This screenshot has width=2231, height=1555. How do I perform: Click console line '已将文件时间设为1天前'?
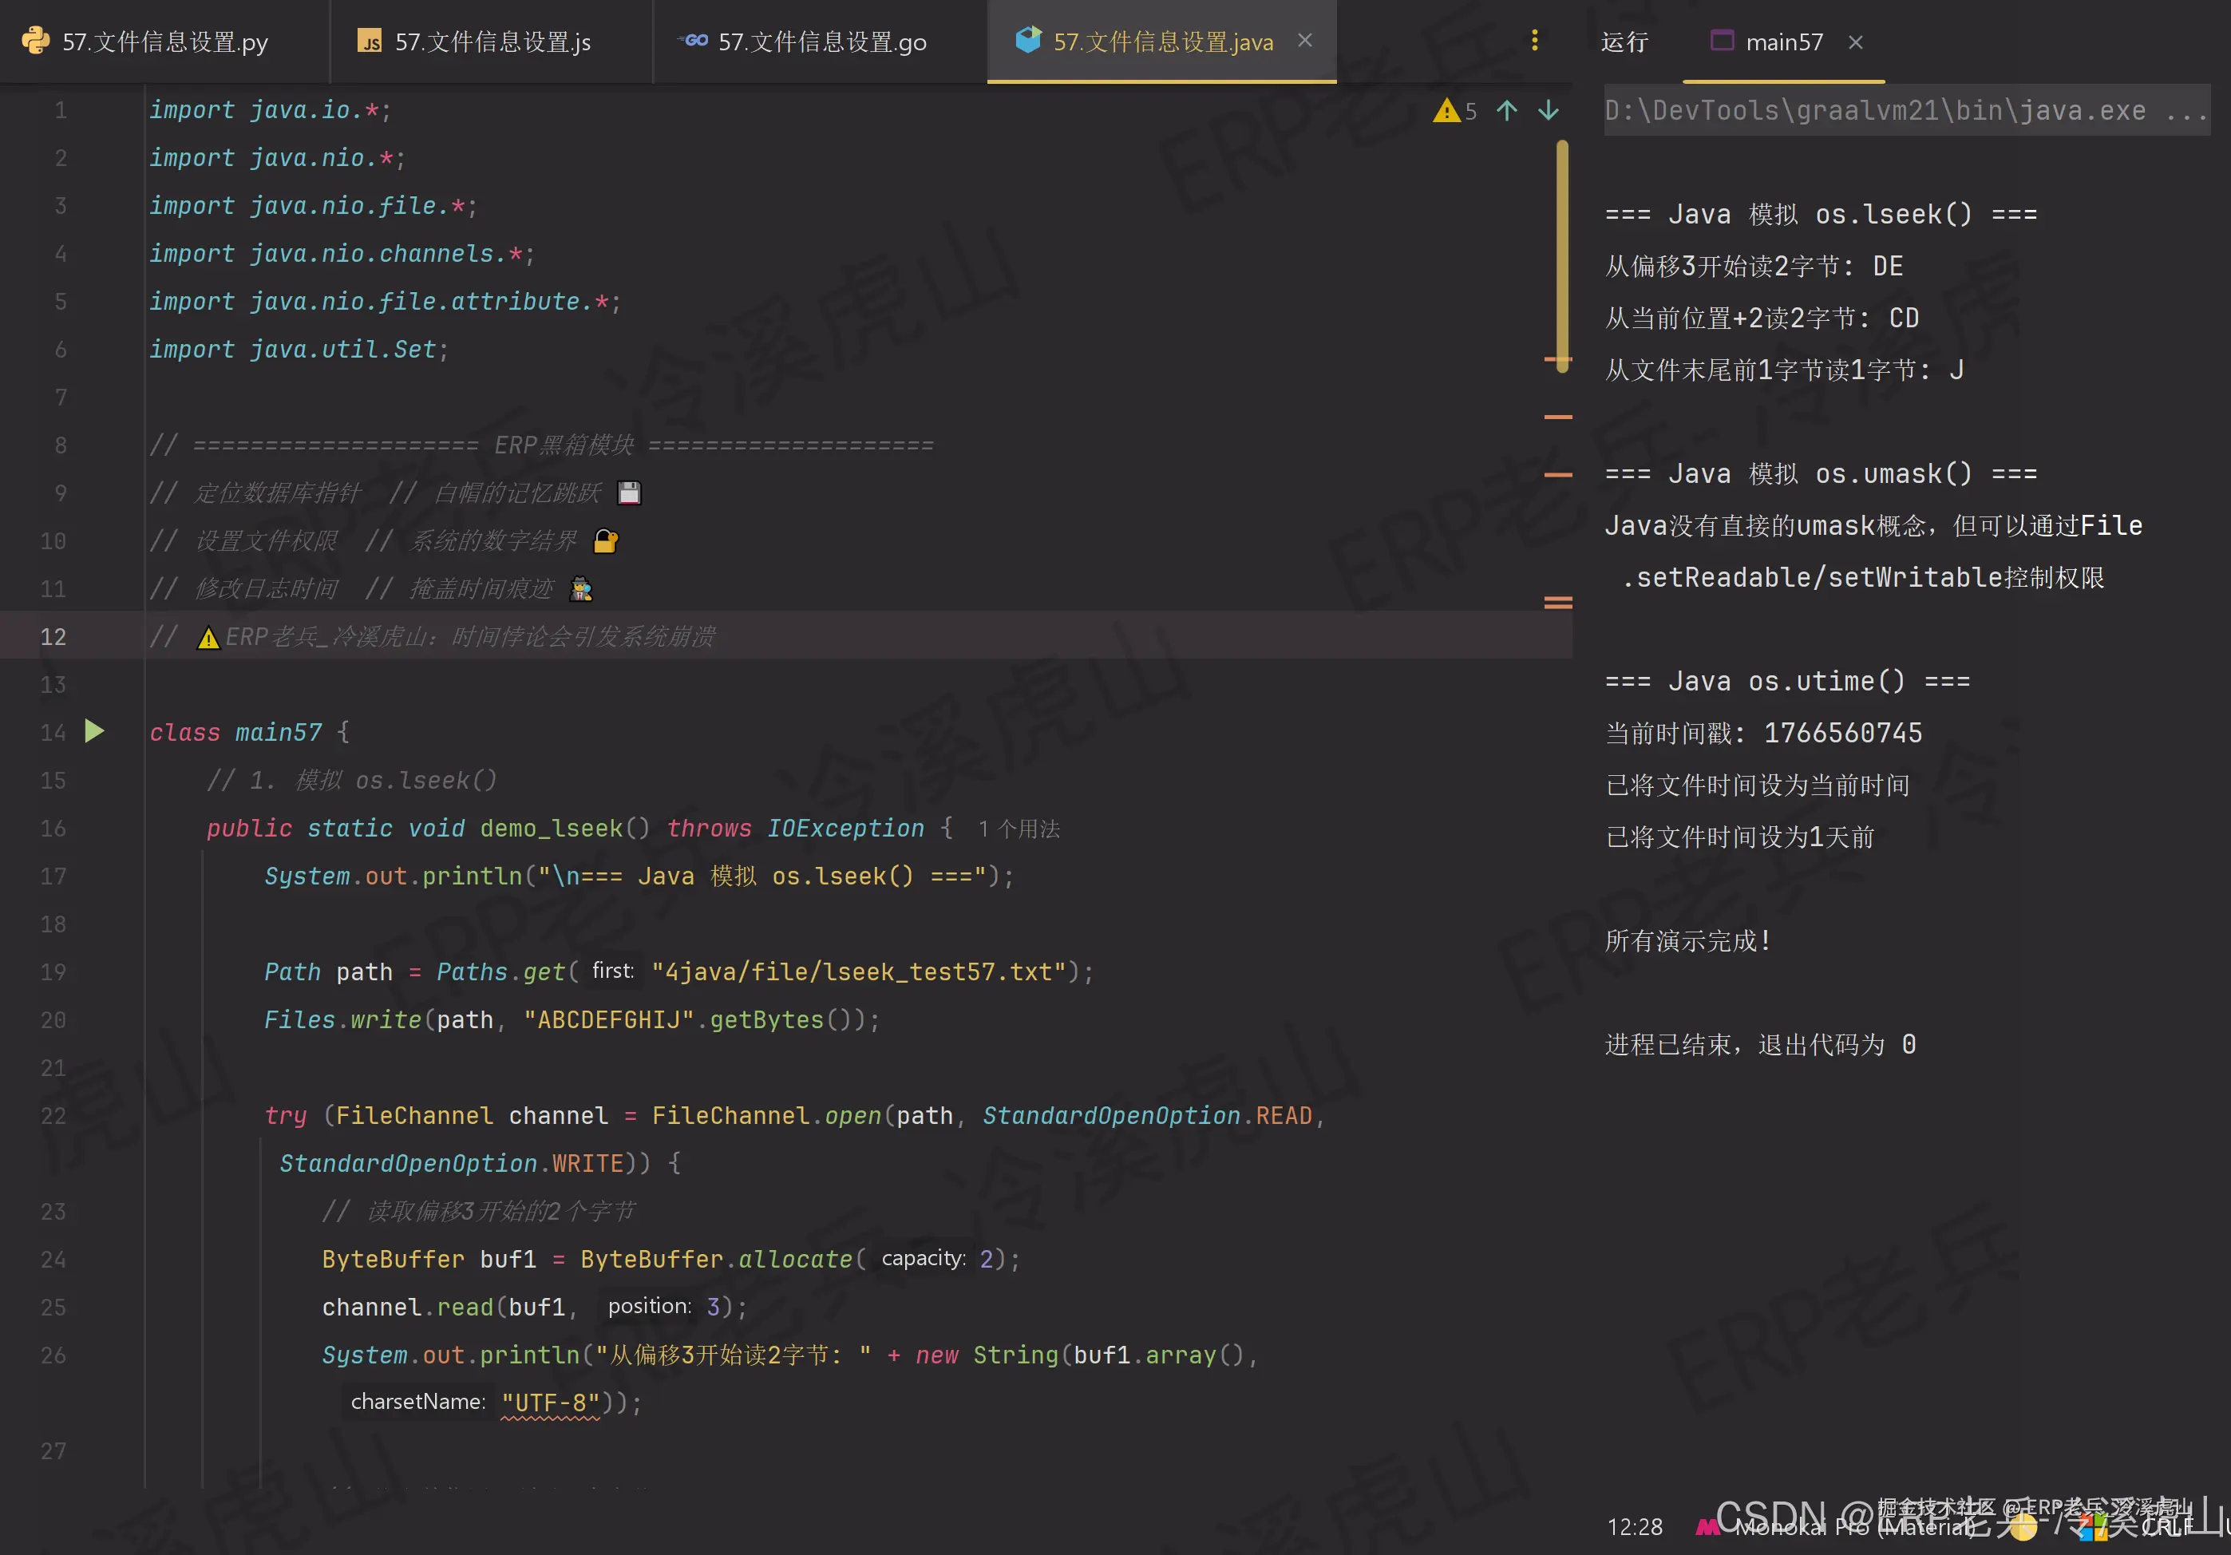[1739, 837]
